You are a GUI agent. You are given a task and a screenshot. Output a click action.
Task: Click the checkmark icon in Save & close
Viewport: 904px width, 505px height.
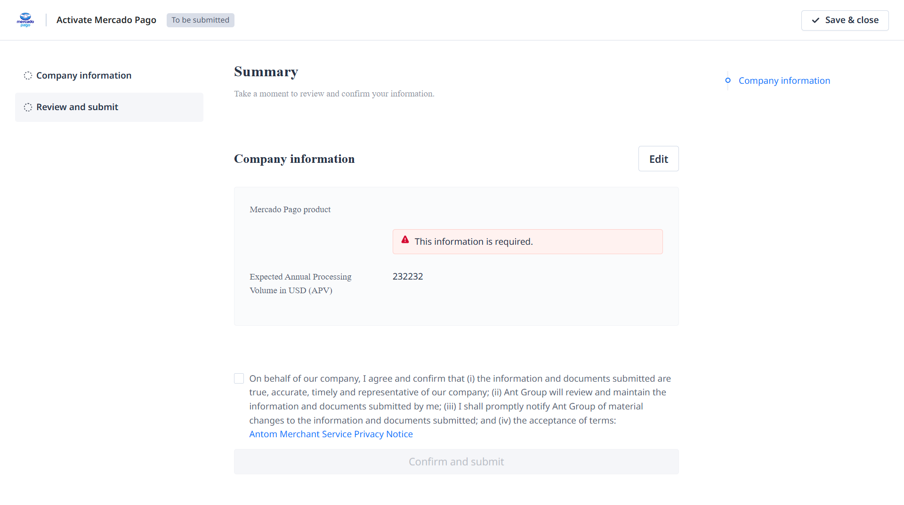(x=815, y=20)
